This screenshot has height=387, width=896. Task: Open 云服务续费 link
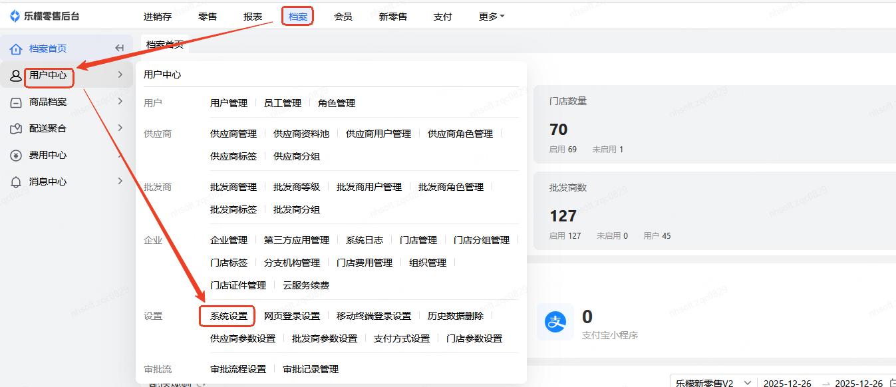pyautogui.click(x=306, y=285)
